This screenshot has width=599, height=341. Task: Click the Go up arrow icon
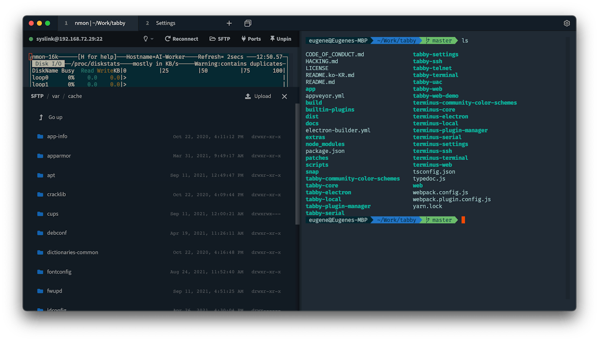[41, 117]
